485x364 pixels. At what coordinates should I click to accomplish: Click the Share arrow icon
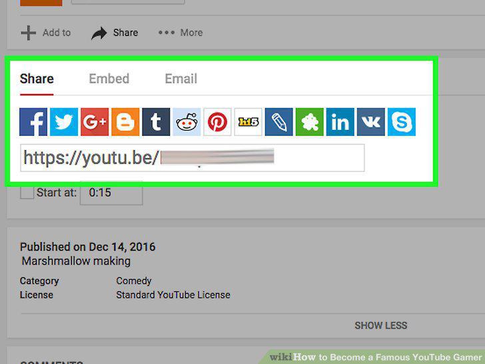pos(99,33)
